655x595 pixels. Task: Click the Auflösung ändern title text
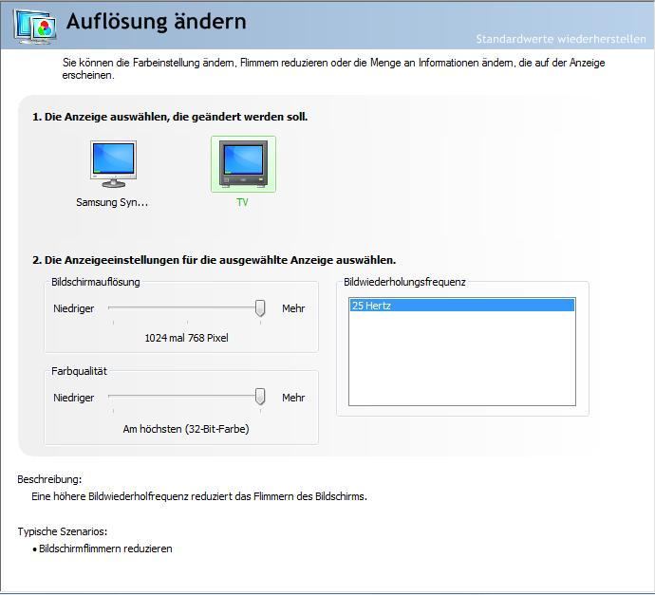(157, 21)
